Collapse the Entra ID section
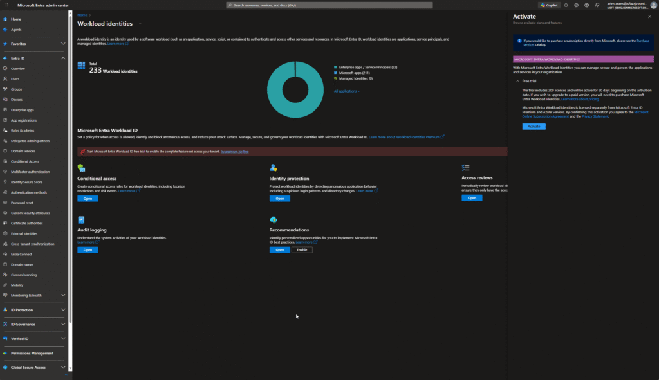 [62, 58]
